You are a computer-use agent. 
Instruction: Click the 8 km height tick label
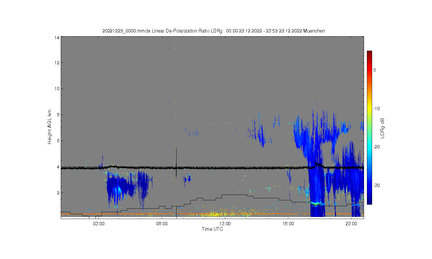click(x=58, y=115)
